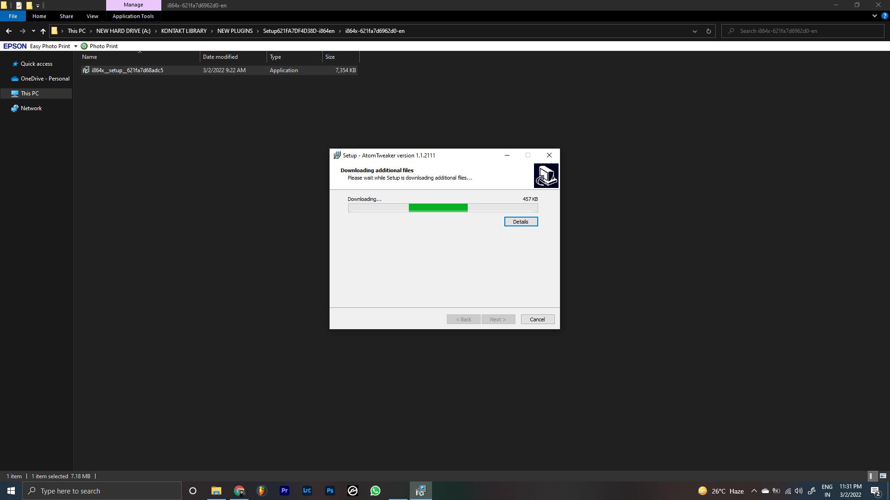Click the Up directory arrow icon

pos(43,31)
